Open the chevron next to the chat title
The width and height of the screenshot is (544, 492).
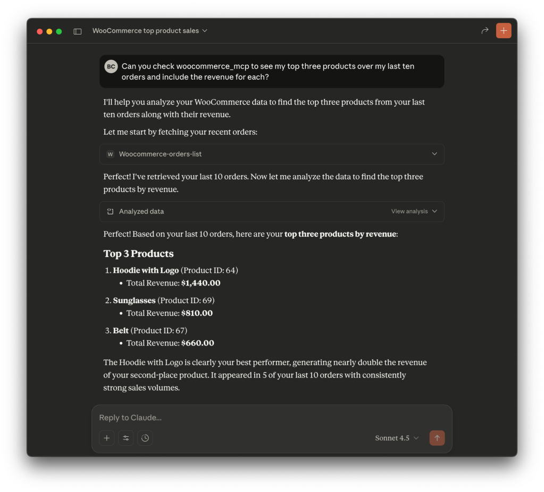pos(205,31)
